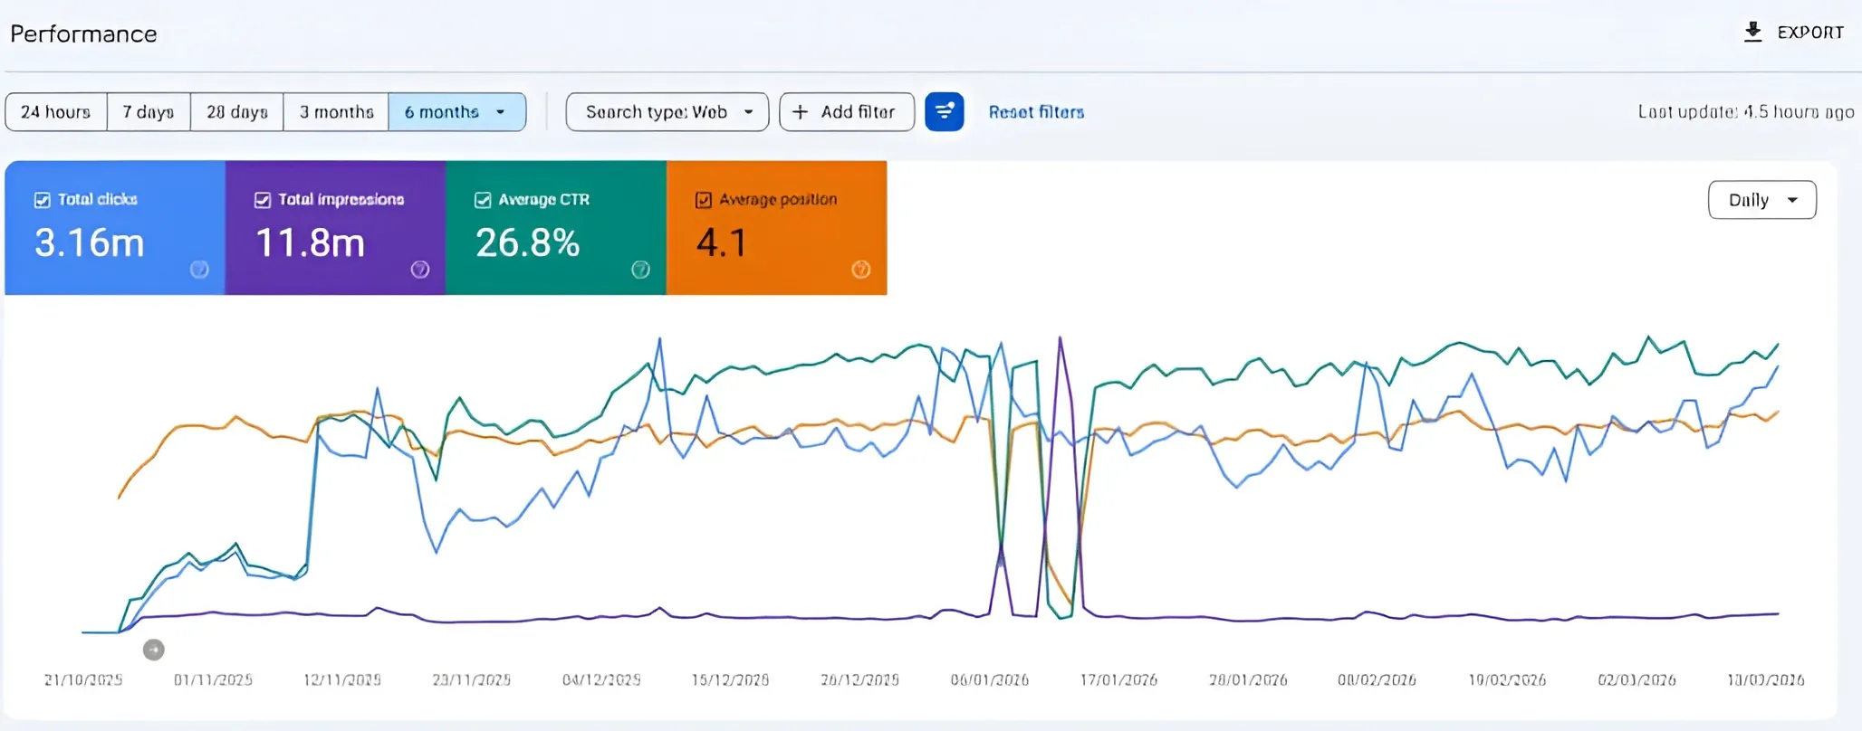The width and height of the screenshot is (1862, 731).
Task: Uncheck the Average CTR checkbox
Action: 483,200
